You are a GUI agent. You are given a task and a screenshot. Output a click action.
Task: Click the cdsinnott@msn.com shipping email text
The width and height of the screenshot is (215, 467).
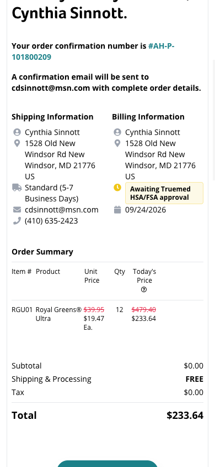62,210
